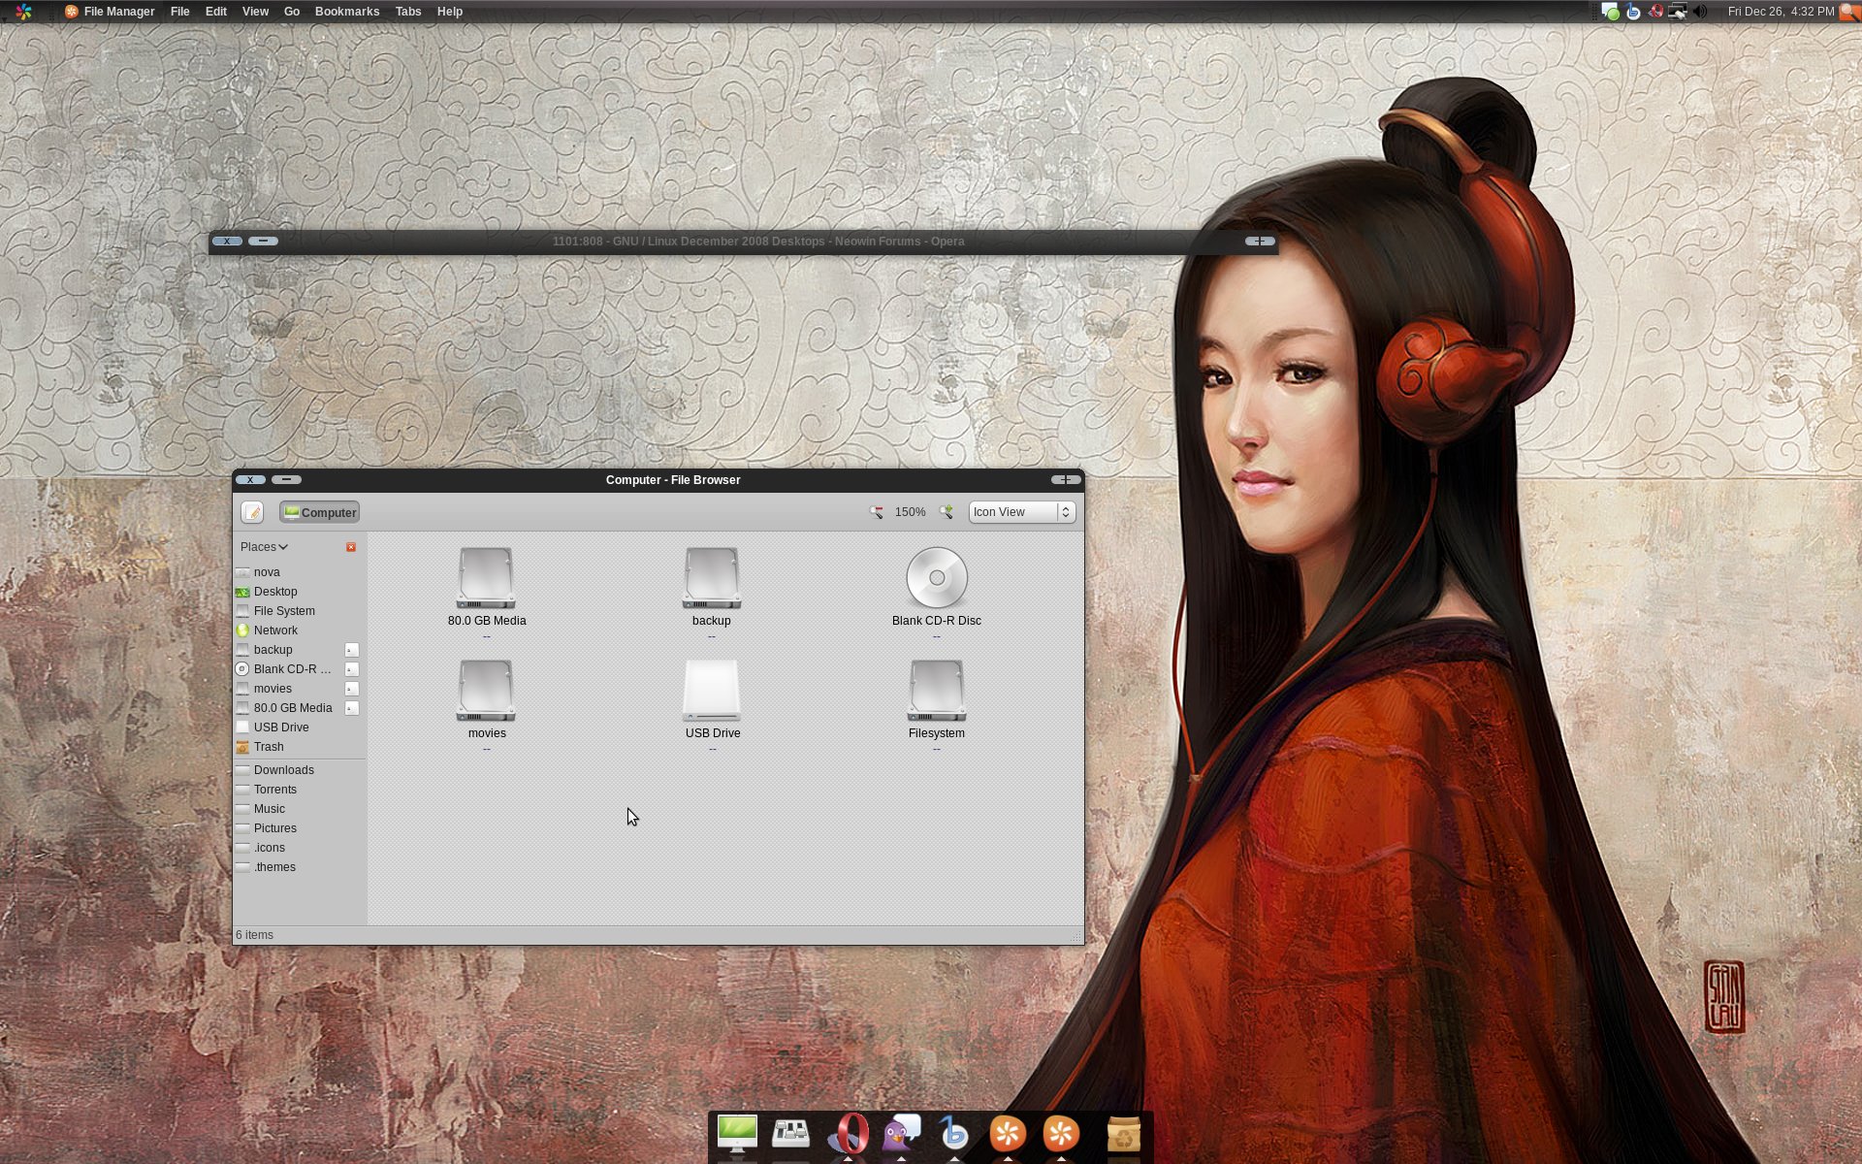
Task: Open the Blank CD-R Disc icon
Action: pos(936,579)
